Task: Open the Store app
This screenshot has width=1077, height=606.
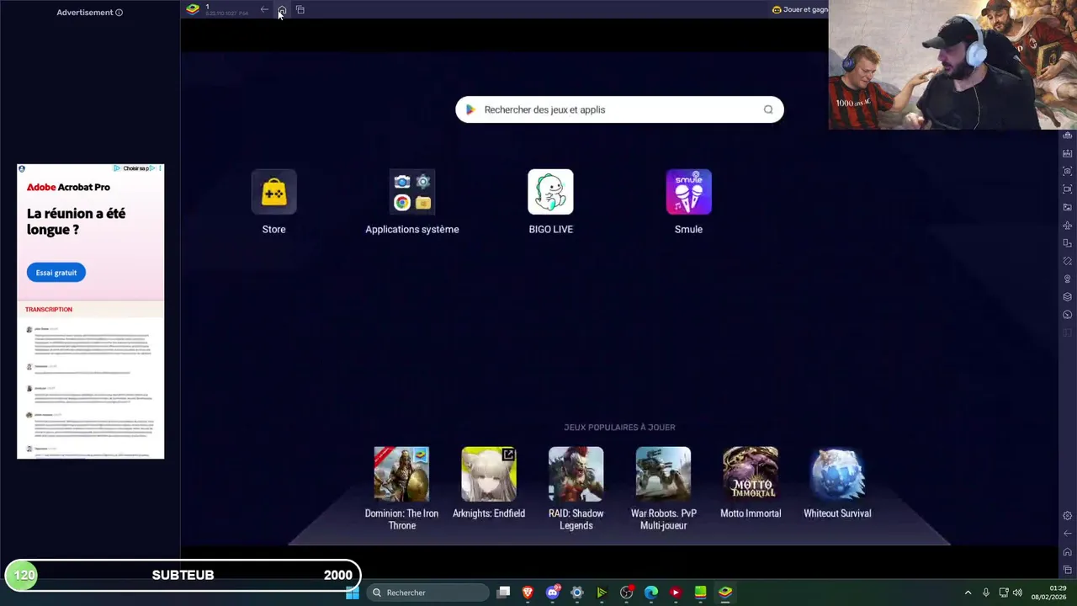Action: point(273,193)
